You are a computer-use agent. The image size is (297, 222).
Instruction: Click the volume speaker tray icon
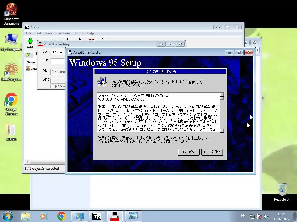(266, 217)
